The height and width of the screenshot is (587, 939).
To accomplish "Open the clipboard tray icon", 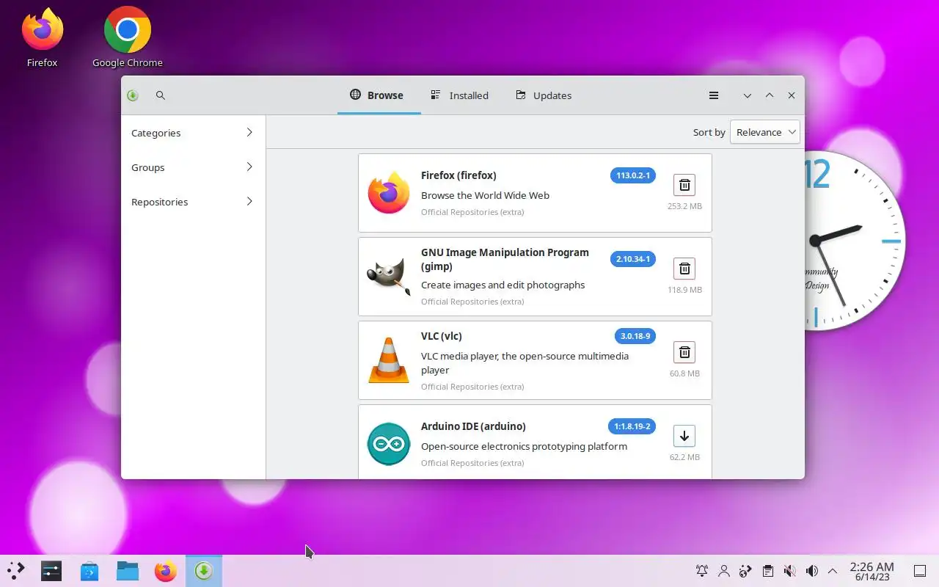I will click(x=767, y=571).
